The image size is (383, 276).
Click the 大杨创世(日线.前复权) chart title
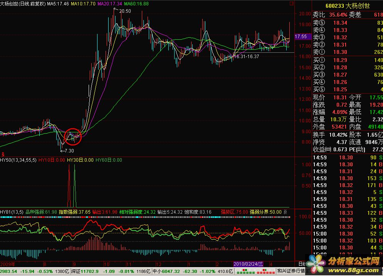pos(23,4)
